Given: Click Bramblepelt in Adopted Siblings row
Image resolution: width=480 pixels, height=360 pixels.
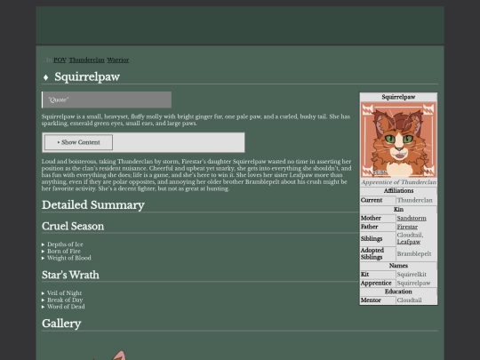Looking at the screenshot, I should click(414, 253).
